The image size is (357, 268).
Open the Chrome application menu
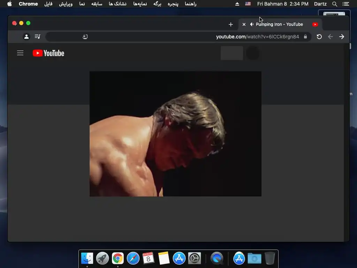coord(28,4)
